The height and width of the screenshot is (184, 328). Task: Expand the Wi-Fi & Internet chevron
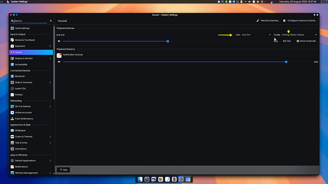(50, 106)
